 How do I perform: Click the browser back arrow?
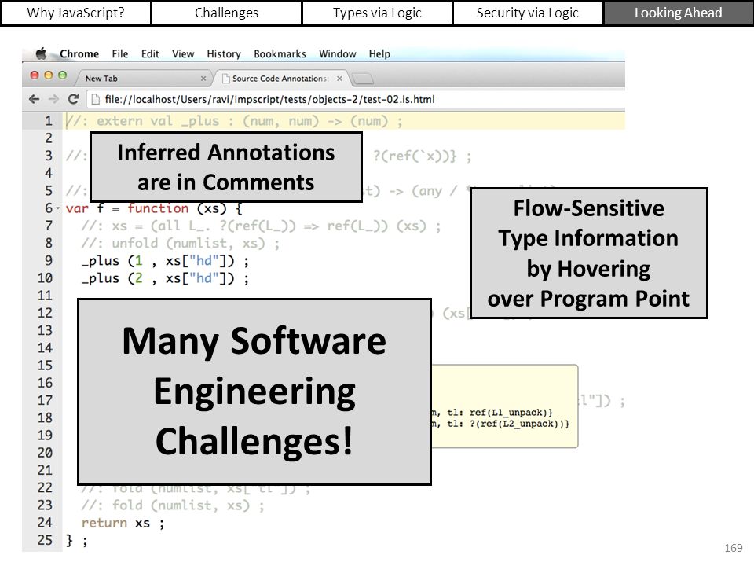click(34, 99)
